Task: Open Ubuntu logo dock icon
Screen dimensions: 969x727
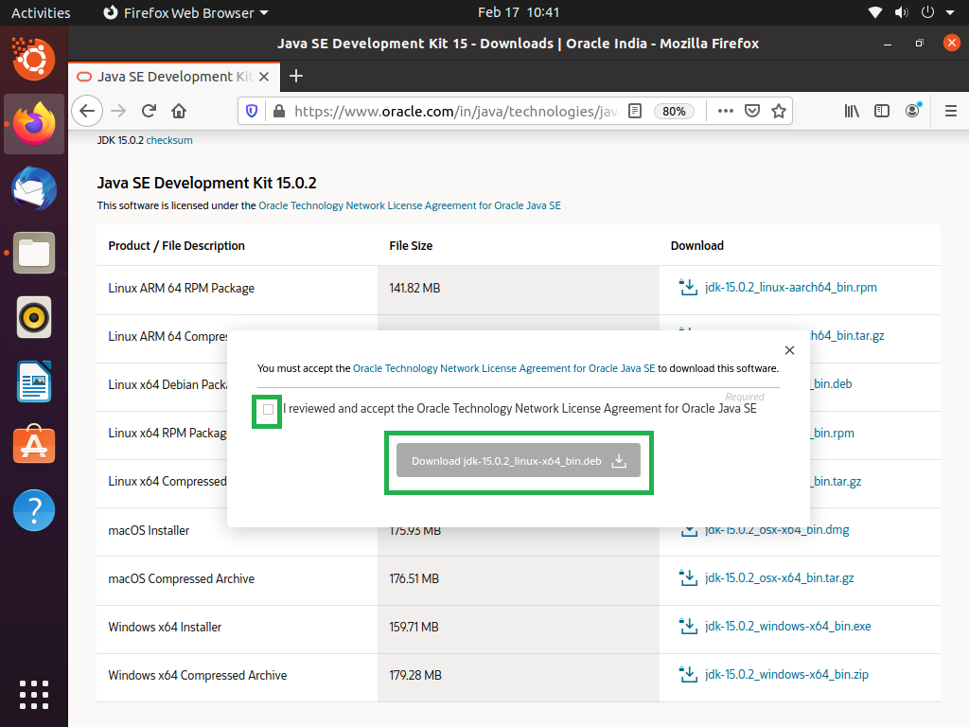Action: pyautogui.click(x=34, y=59)
